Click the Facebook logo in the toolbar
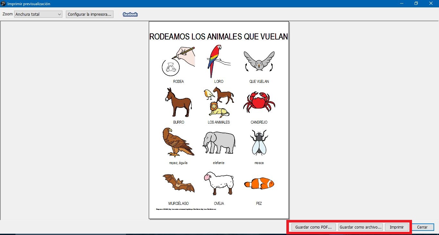The image size is (439, 235). (130, 14)
